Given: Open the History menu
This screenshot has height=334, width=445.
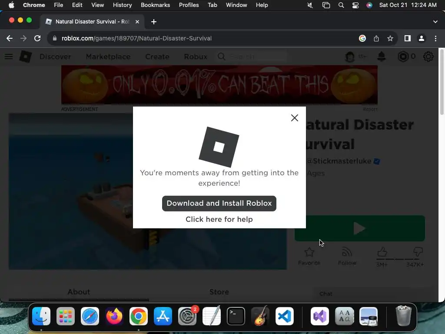Looking at the screenshot, I should coord(122,5).
